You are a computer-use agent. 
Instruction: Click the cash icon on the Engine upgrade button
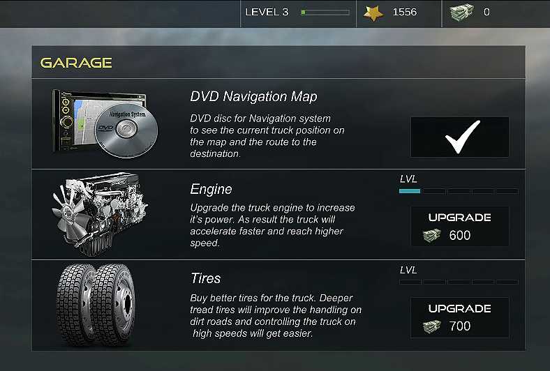pyautogui.click(x=432, y=236)
